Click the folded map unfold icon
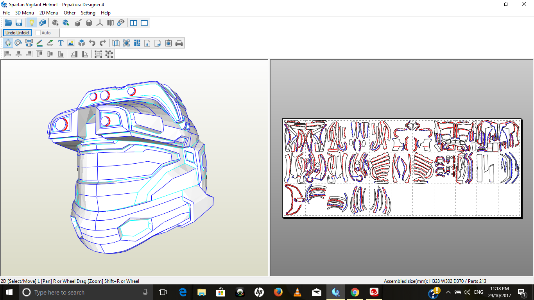Screen dimensions: 534x300 [116, 43]
